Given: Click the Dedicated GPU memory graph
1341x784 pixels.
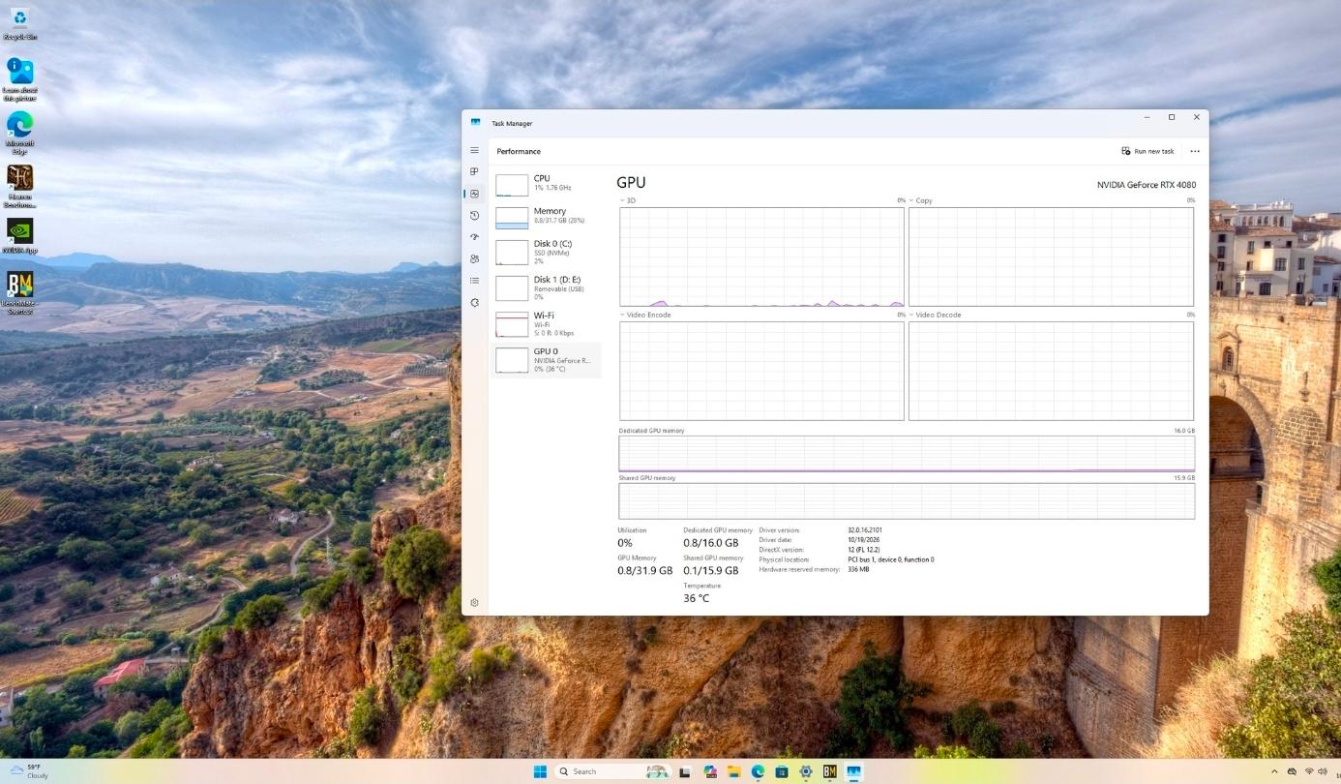Looking at the screenshot, I should [x=907, y=453].
